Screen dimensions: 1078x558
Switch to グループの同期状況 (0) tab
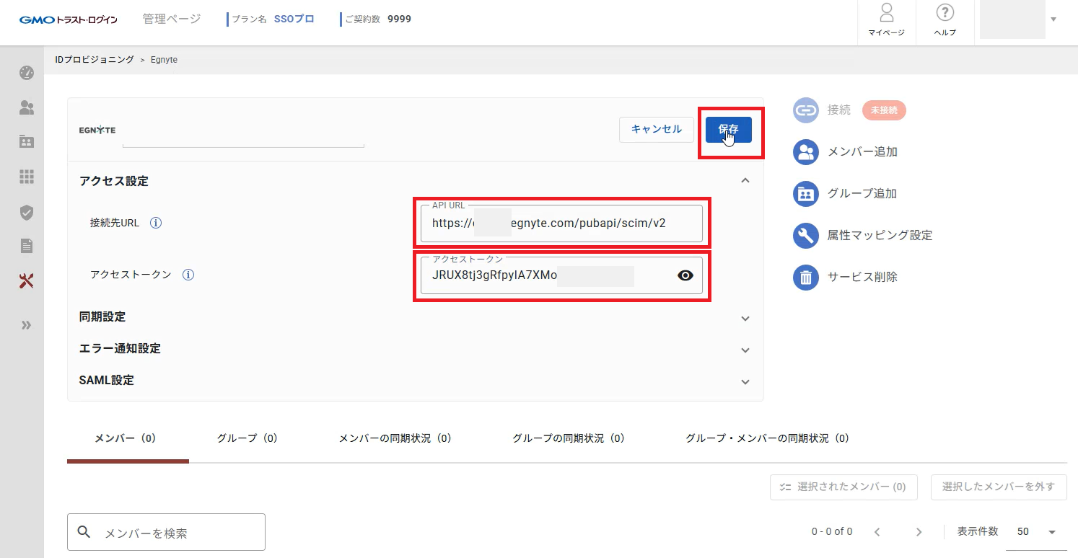click(569, 438)
